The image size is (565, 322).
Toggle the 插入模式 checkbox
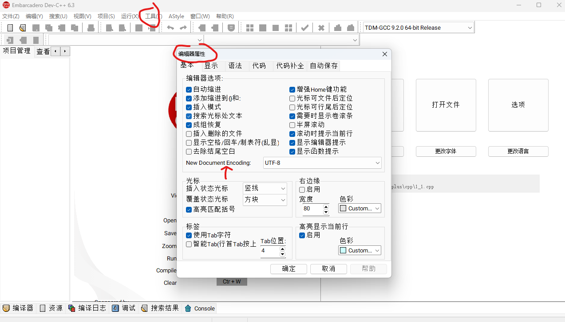(x=189, y=107)
